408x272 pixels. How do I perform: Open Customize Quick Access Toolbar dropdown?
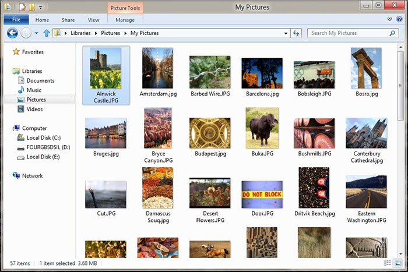click(41, 8)
